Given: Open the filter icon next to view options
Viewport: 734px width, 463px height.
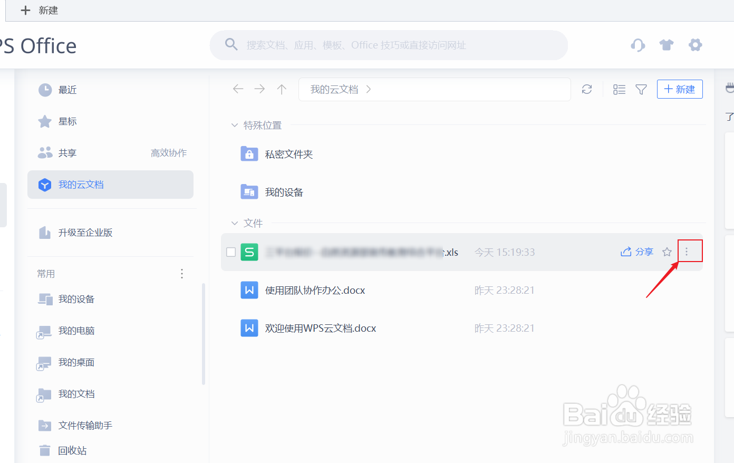Looking at the screenshot, I should pos(641,89).
